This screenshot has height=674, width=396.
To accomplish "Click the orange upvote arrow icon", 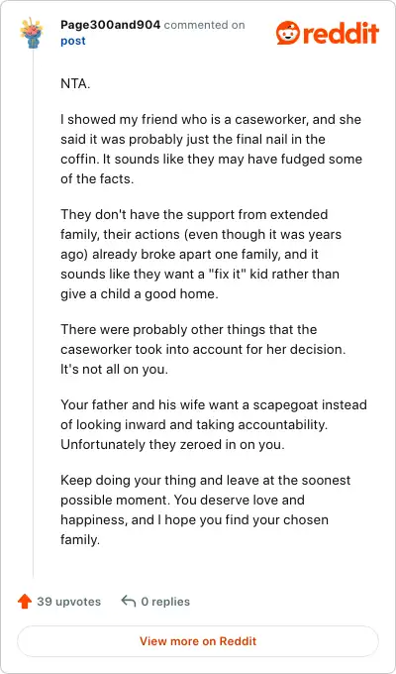I will tap(25, 602).
